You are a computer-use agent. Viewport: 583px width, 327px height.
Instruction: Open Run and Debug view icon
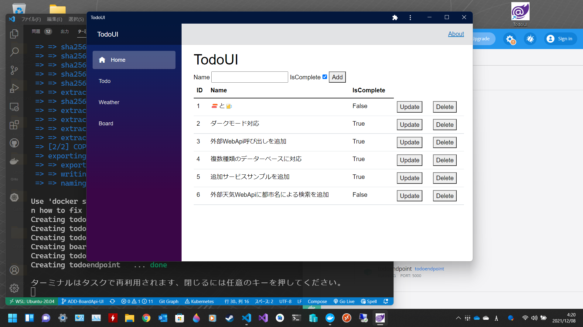[14, 88]
